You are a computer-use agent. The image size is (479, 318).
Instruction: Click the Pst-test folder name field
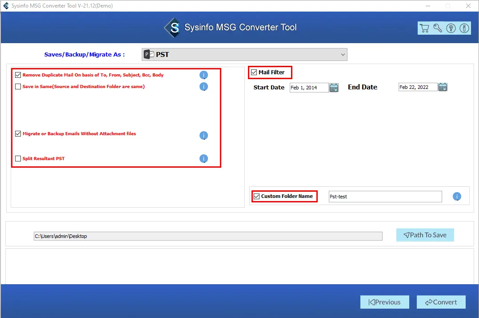385,197
